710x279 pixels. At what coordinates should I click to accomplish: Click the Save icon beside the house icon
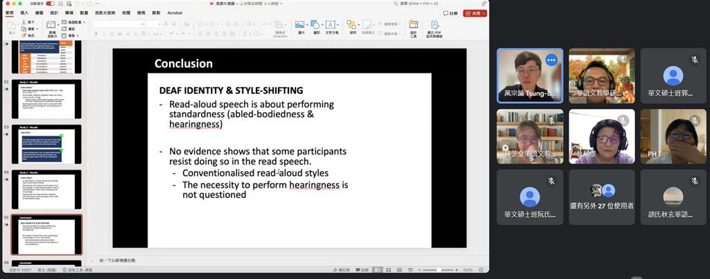[69, 3]
